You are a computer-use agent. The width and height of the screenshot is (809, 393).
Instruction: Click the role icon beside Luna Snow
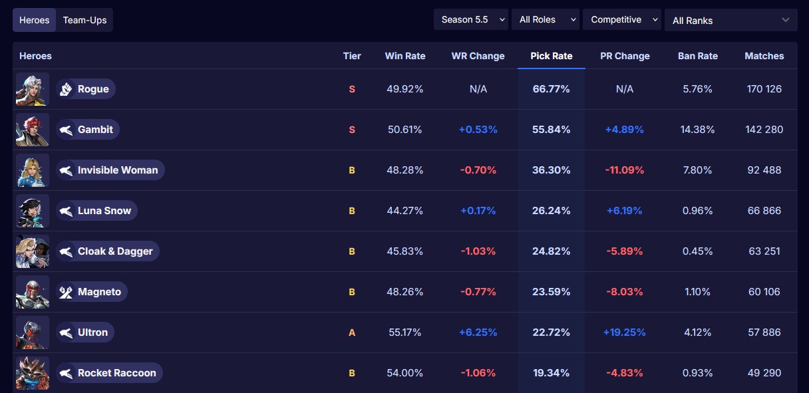pyautogui.click(x=66, y=211)
